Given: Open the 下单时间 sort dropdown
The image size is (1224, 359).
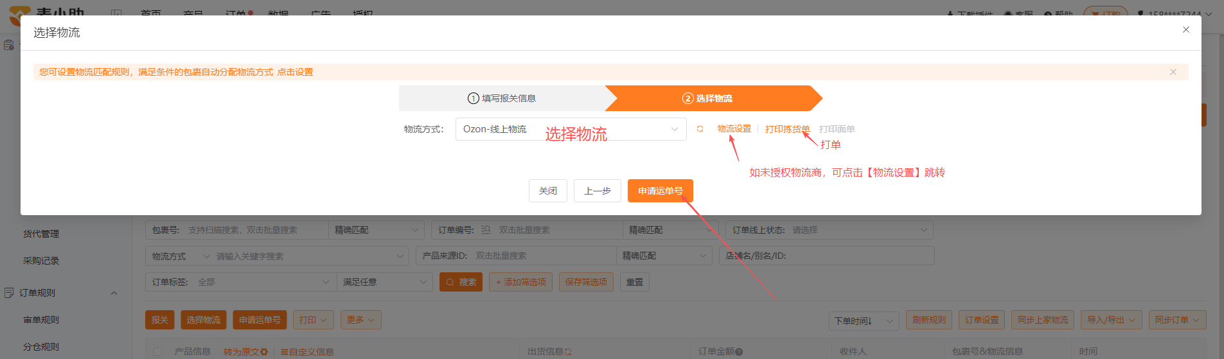Looking at the screenshot, I should pyautogui.click(x=864, y=320).
